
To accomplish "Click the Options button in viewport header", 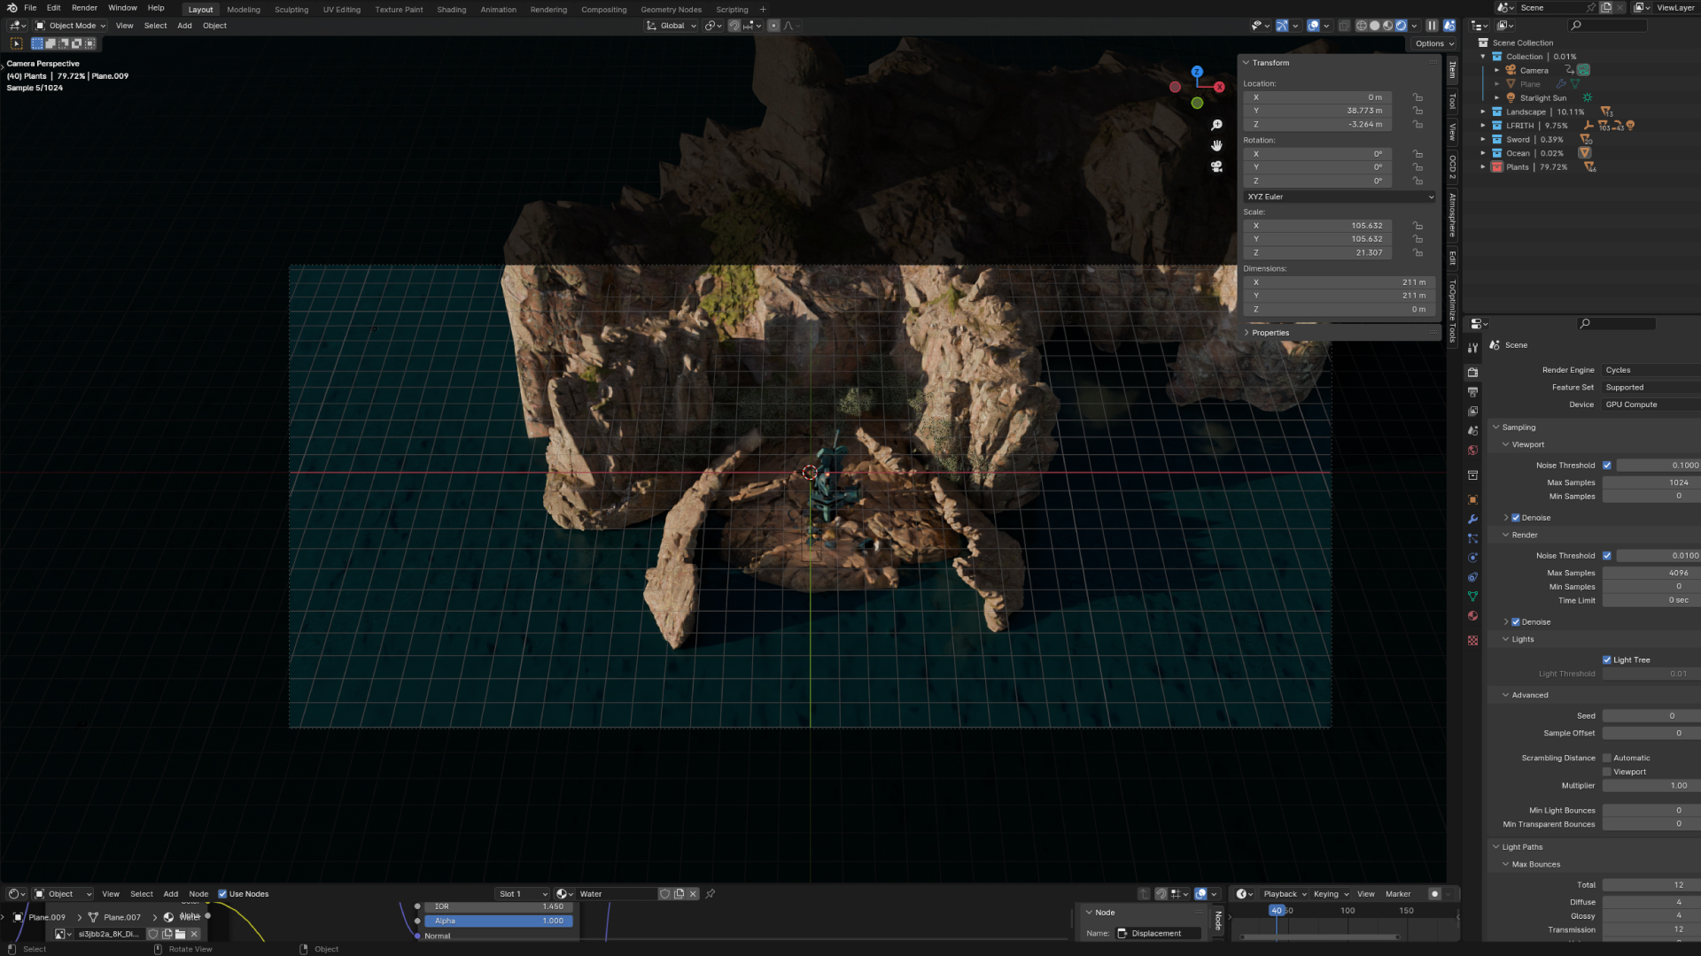I will pyautogui.click(x=1433, y=43).
